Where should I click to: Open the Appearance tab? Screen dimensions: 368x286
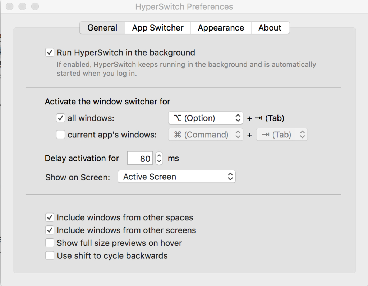221,28
